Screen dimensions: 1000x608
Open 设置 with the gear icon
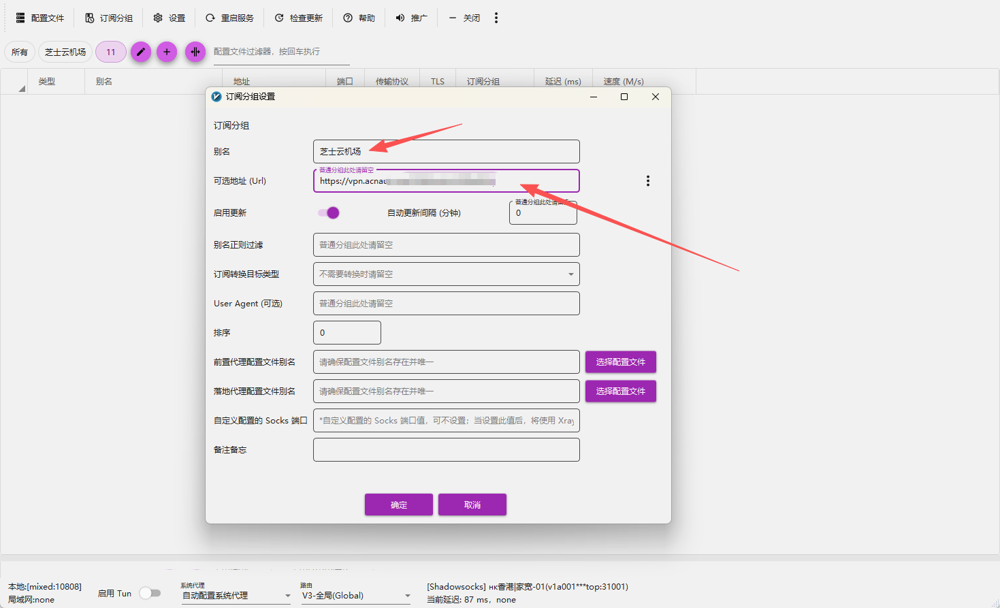tap(158, 18)
